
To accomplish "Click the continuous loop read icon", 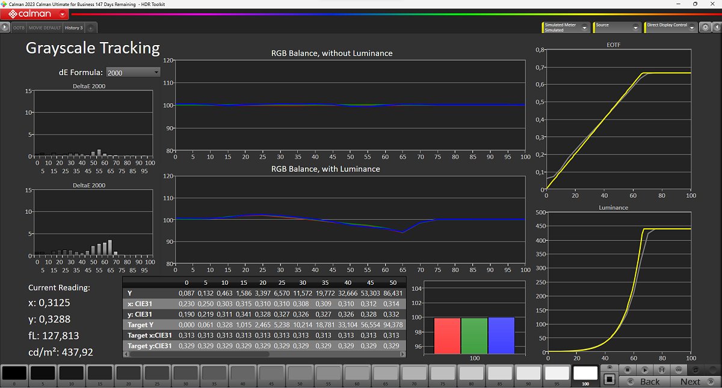I will 679,369.
